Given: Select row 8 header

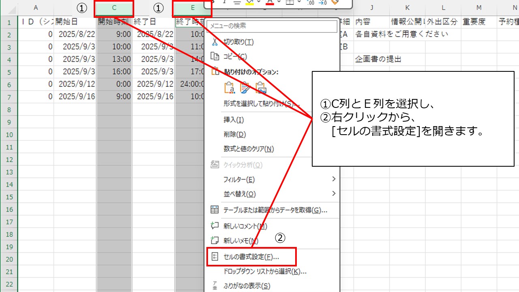Looking at the screenshot, I should pos(9,109).
